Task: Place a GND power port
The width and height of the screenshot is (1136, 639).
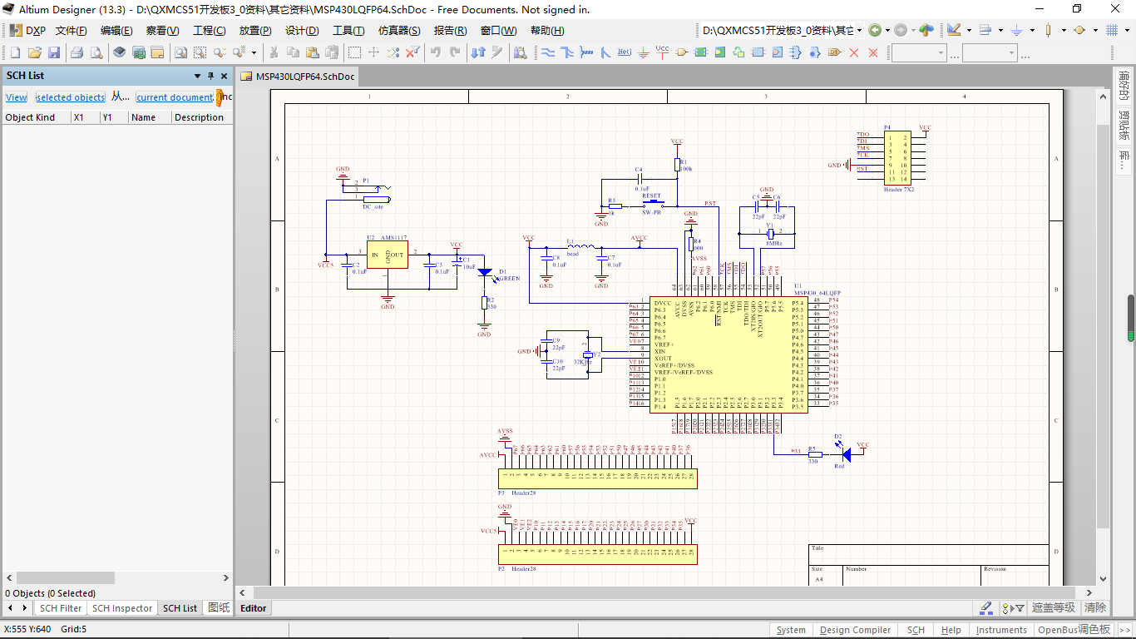Action: [643, 52]
